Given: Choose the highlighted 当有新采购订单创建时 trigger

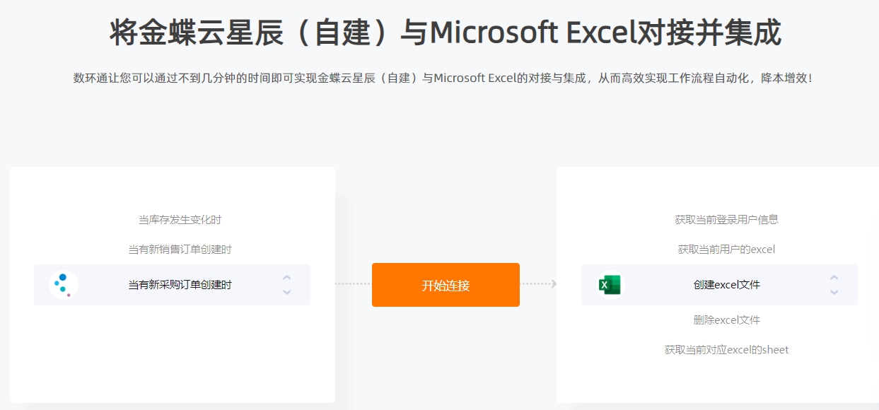Looking at the screenshot, I should pyautogui.click(x=172, y=285).
